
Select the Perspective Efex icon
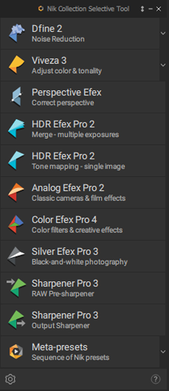(x=16, y=97)
